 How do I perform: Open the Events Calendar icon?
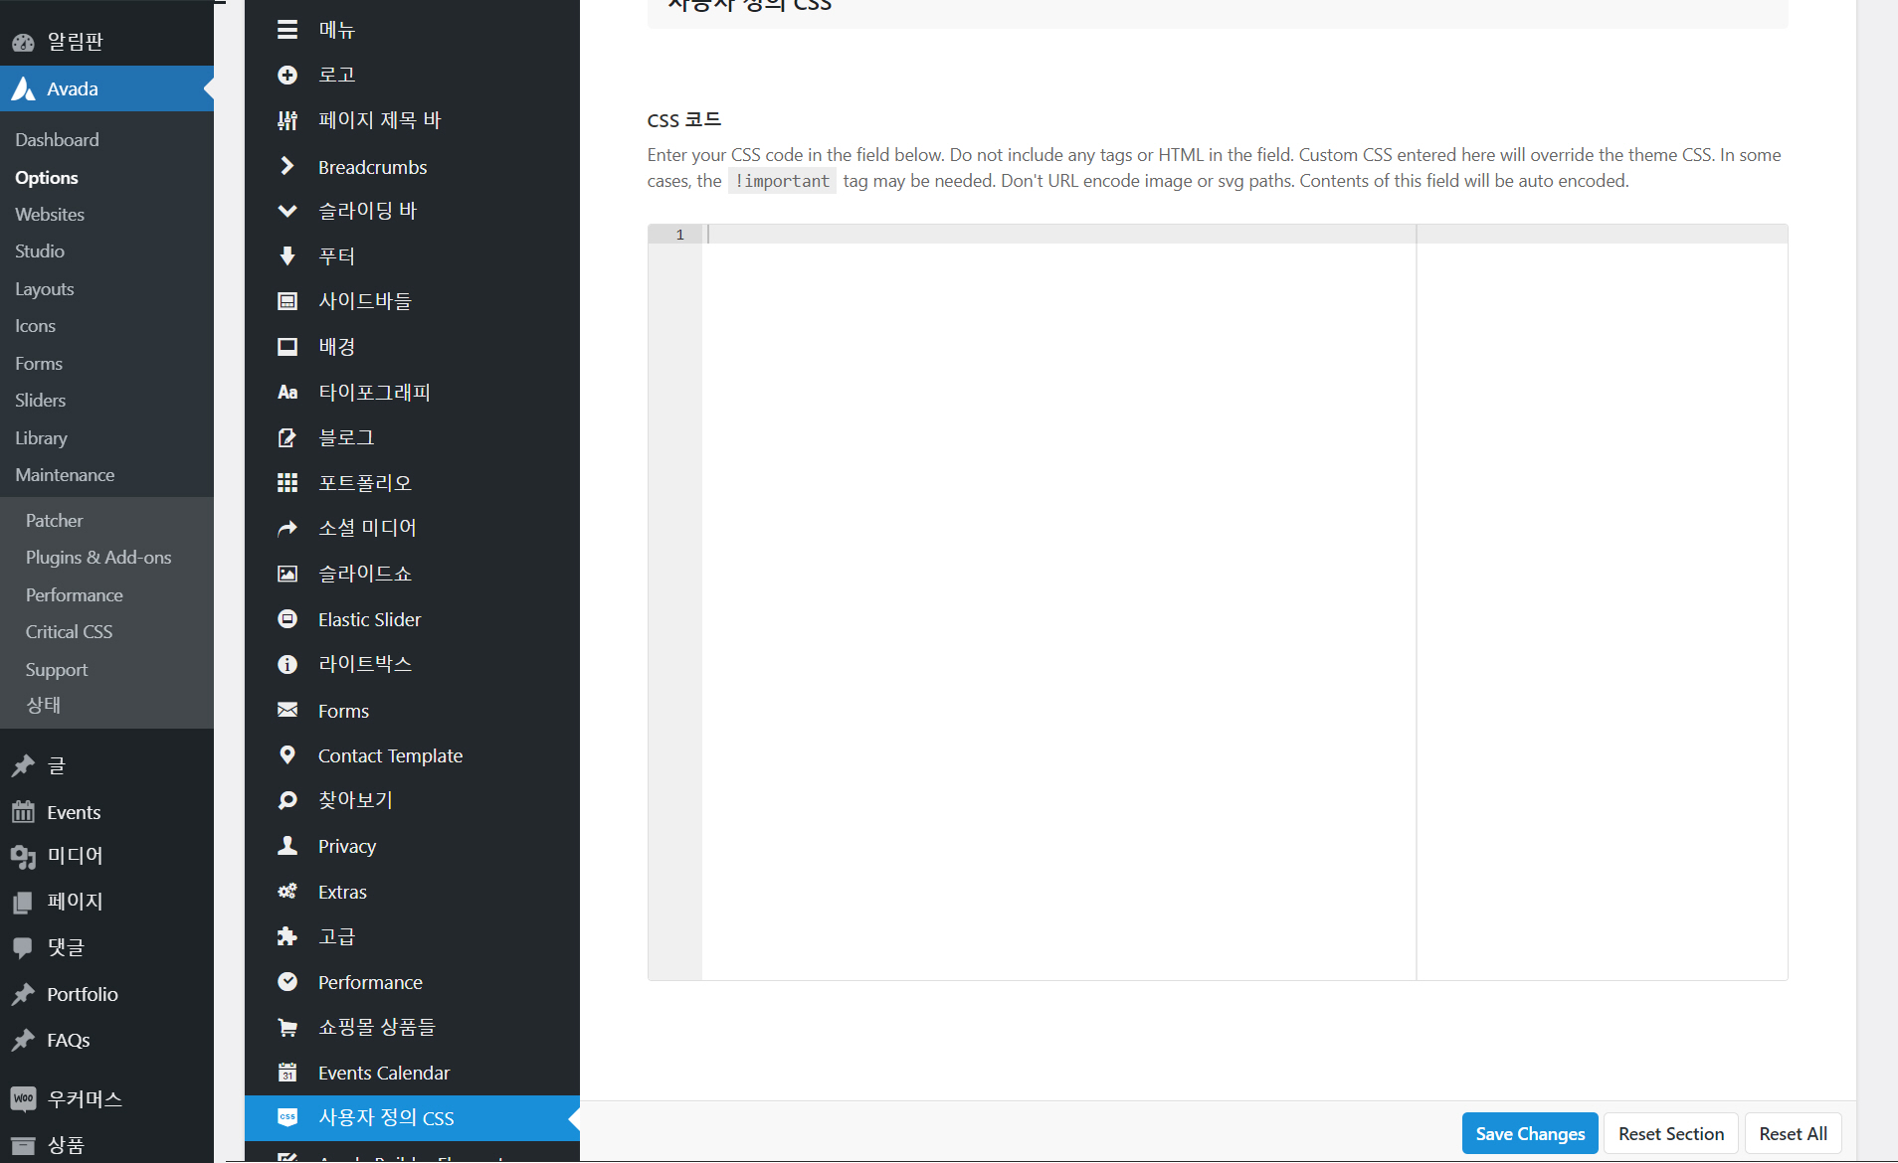[287, 1072]
